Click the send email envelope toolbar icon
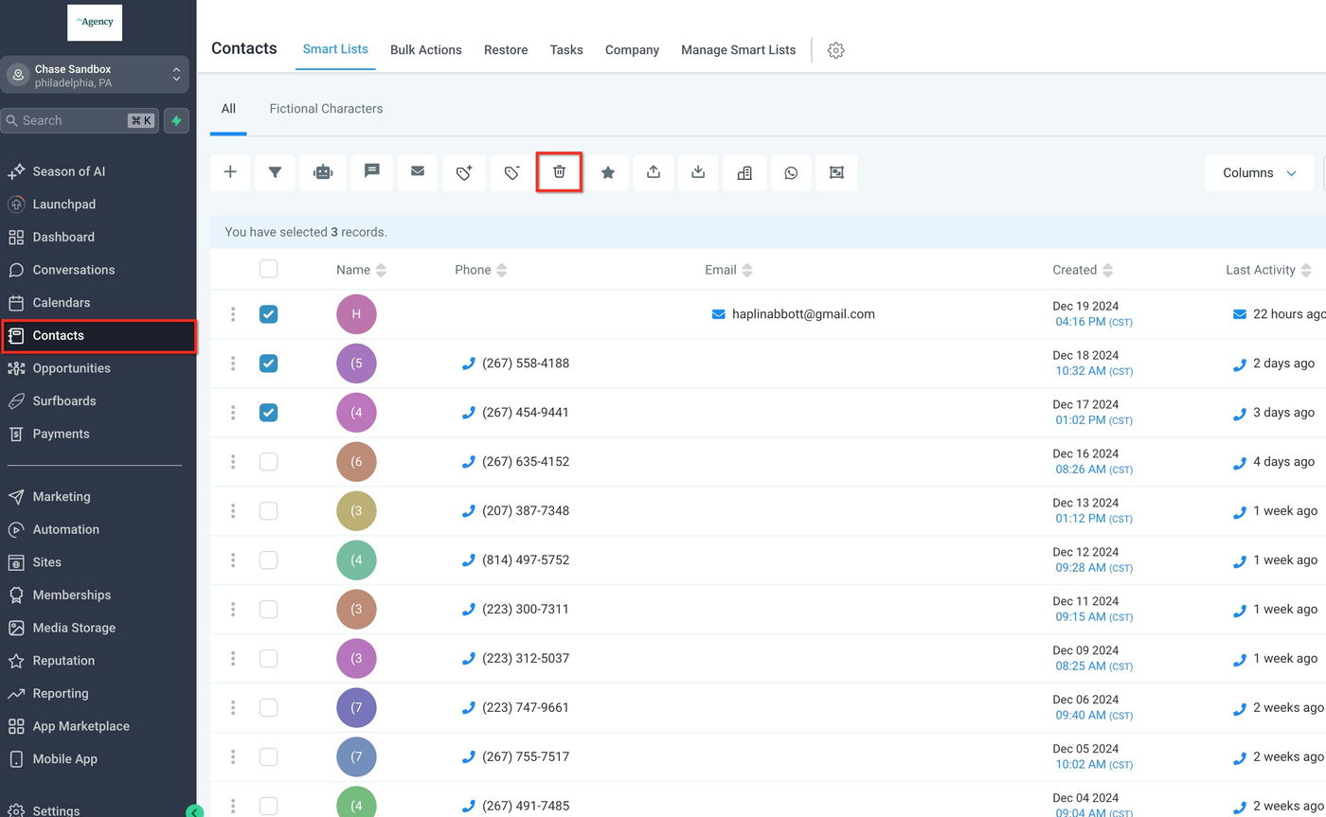The height and width of the screenshot is (817, 1326). (418, 172)
